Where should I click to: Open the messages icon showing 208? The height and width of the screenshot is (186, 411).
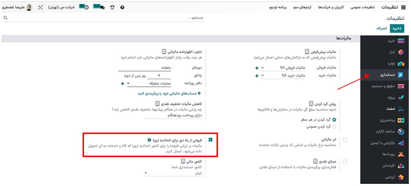click(99, 7)
